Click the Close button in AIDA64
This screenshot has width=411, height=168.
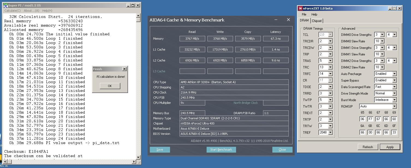click(282, 150)
